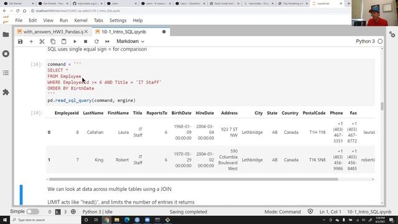Screen dimensions: 398x224
Task: Open the Windows Start menu
Action: (5, 220)
